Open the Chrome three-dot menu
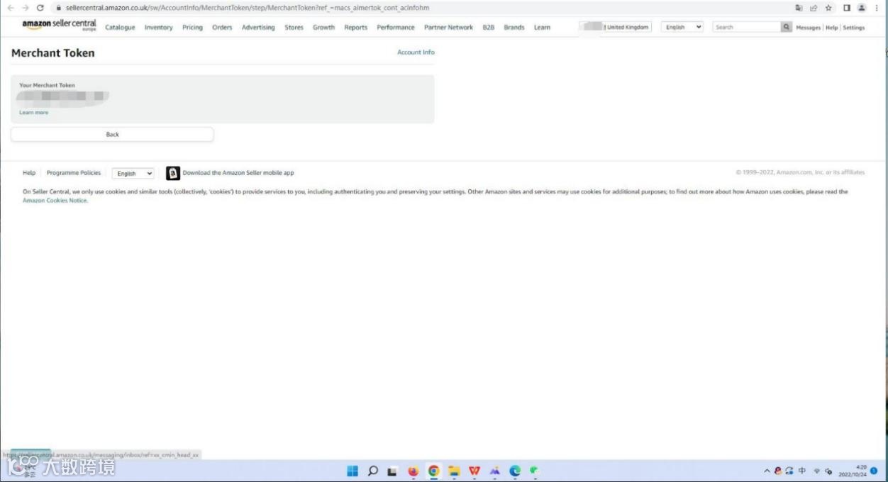 coord(877,8)
